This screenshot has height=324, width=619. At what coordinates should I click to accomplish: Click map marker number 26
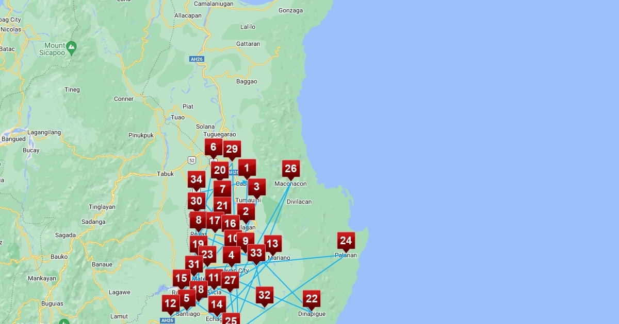[x=291, y=169]
